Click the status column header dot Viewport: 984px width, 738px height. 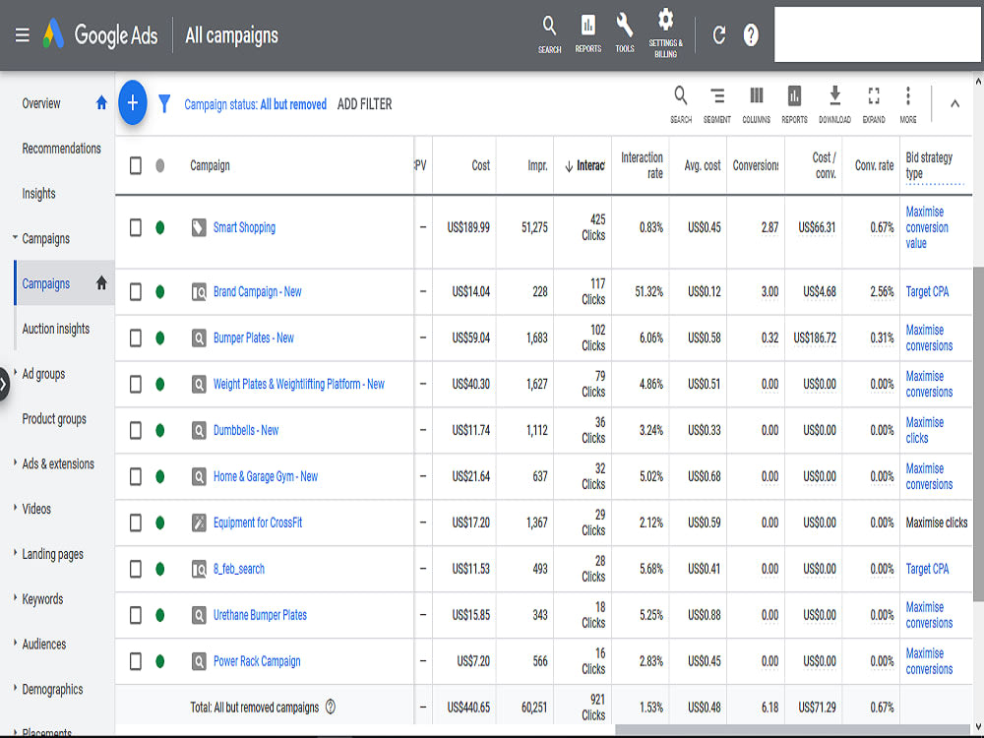[x=160, y=165]
